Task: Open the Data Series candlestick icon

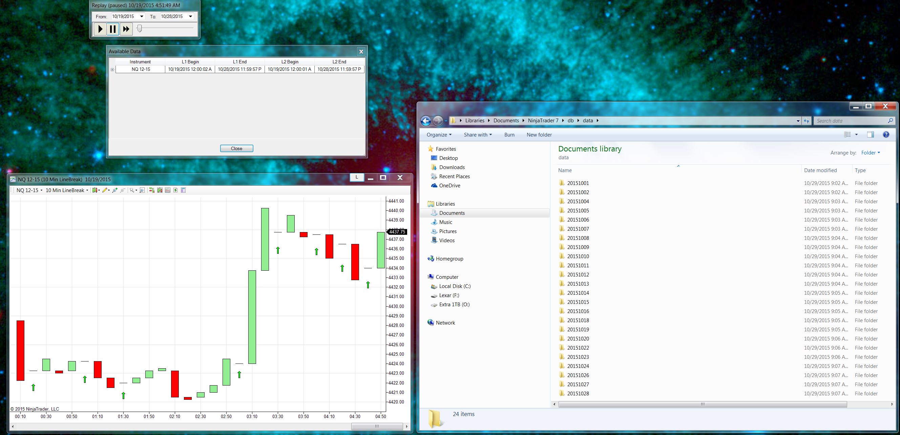Action: [160, 190]
